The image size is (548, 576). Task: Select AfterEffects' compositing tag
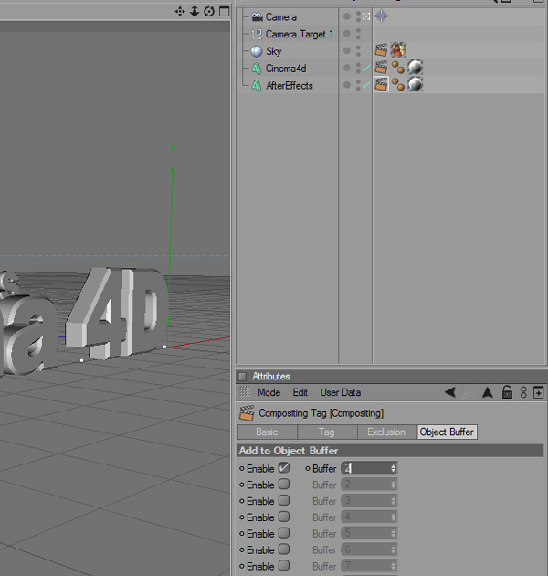[381, 84]
